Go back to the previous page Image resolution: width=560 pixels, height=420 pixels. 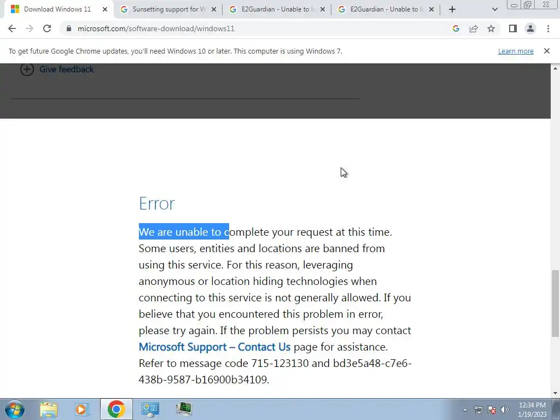pos(12,28)
